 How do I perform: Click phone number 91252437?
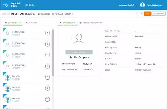[x=87, y=64]
